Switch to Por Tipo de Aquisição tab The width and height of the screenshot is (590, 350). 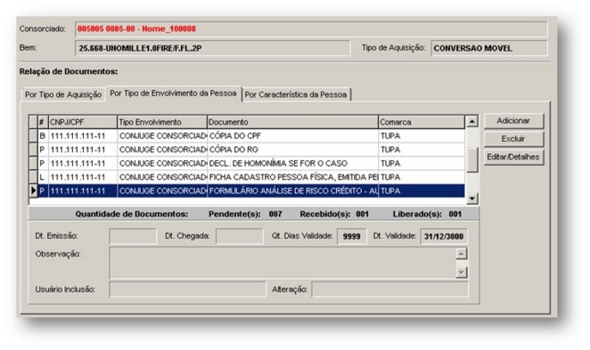(x=63, y=94)
